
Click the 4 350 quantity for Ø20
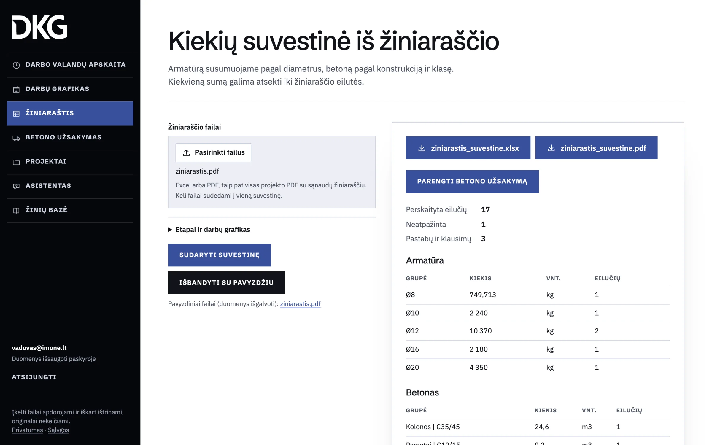click(x=478, y=367)
